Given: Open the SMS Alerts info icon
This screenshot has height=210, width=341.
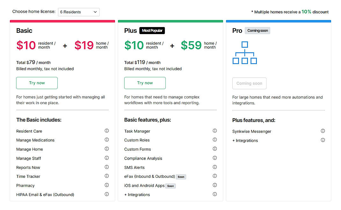Looking at the screenshot, I should 215,167.
